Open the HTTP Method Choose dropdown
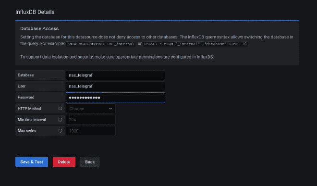 pyautogui.click(x=91, y=109)
